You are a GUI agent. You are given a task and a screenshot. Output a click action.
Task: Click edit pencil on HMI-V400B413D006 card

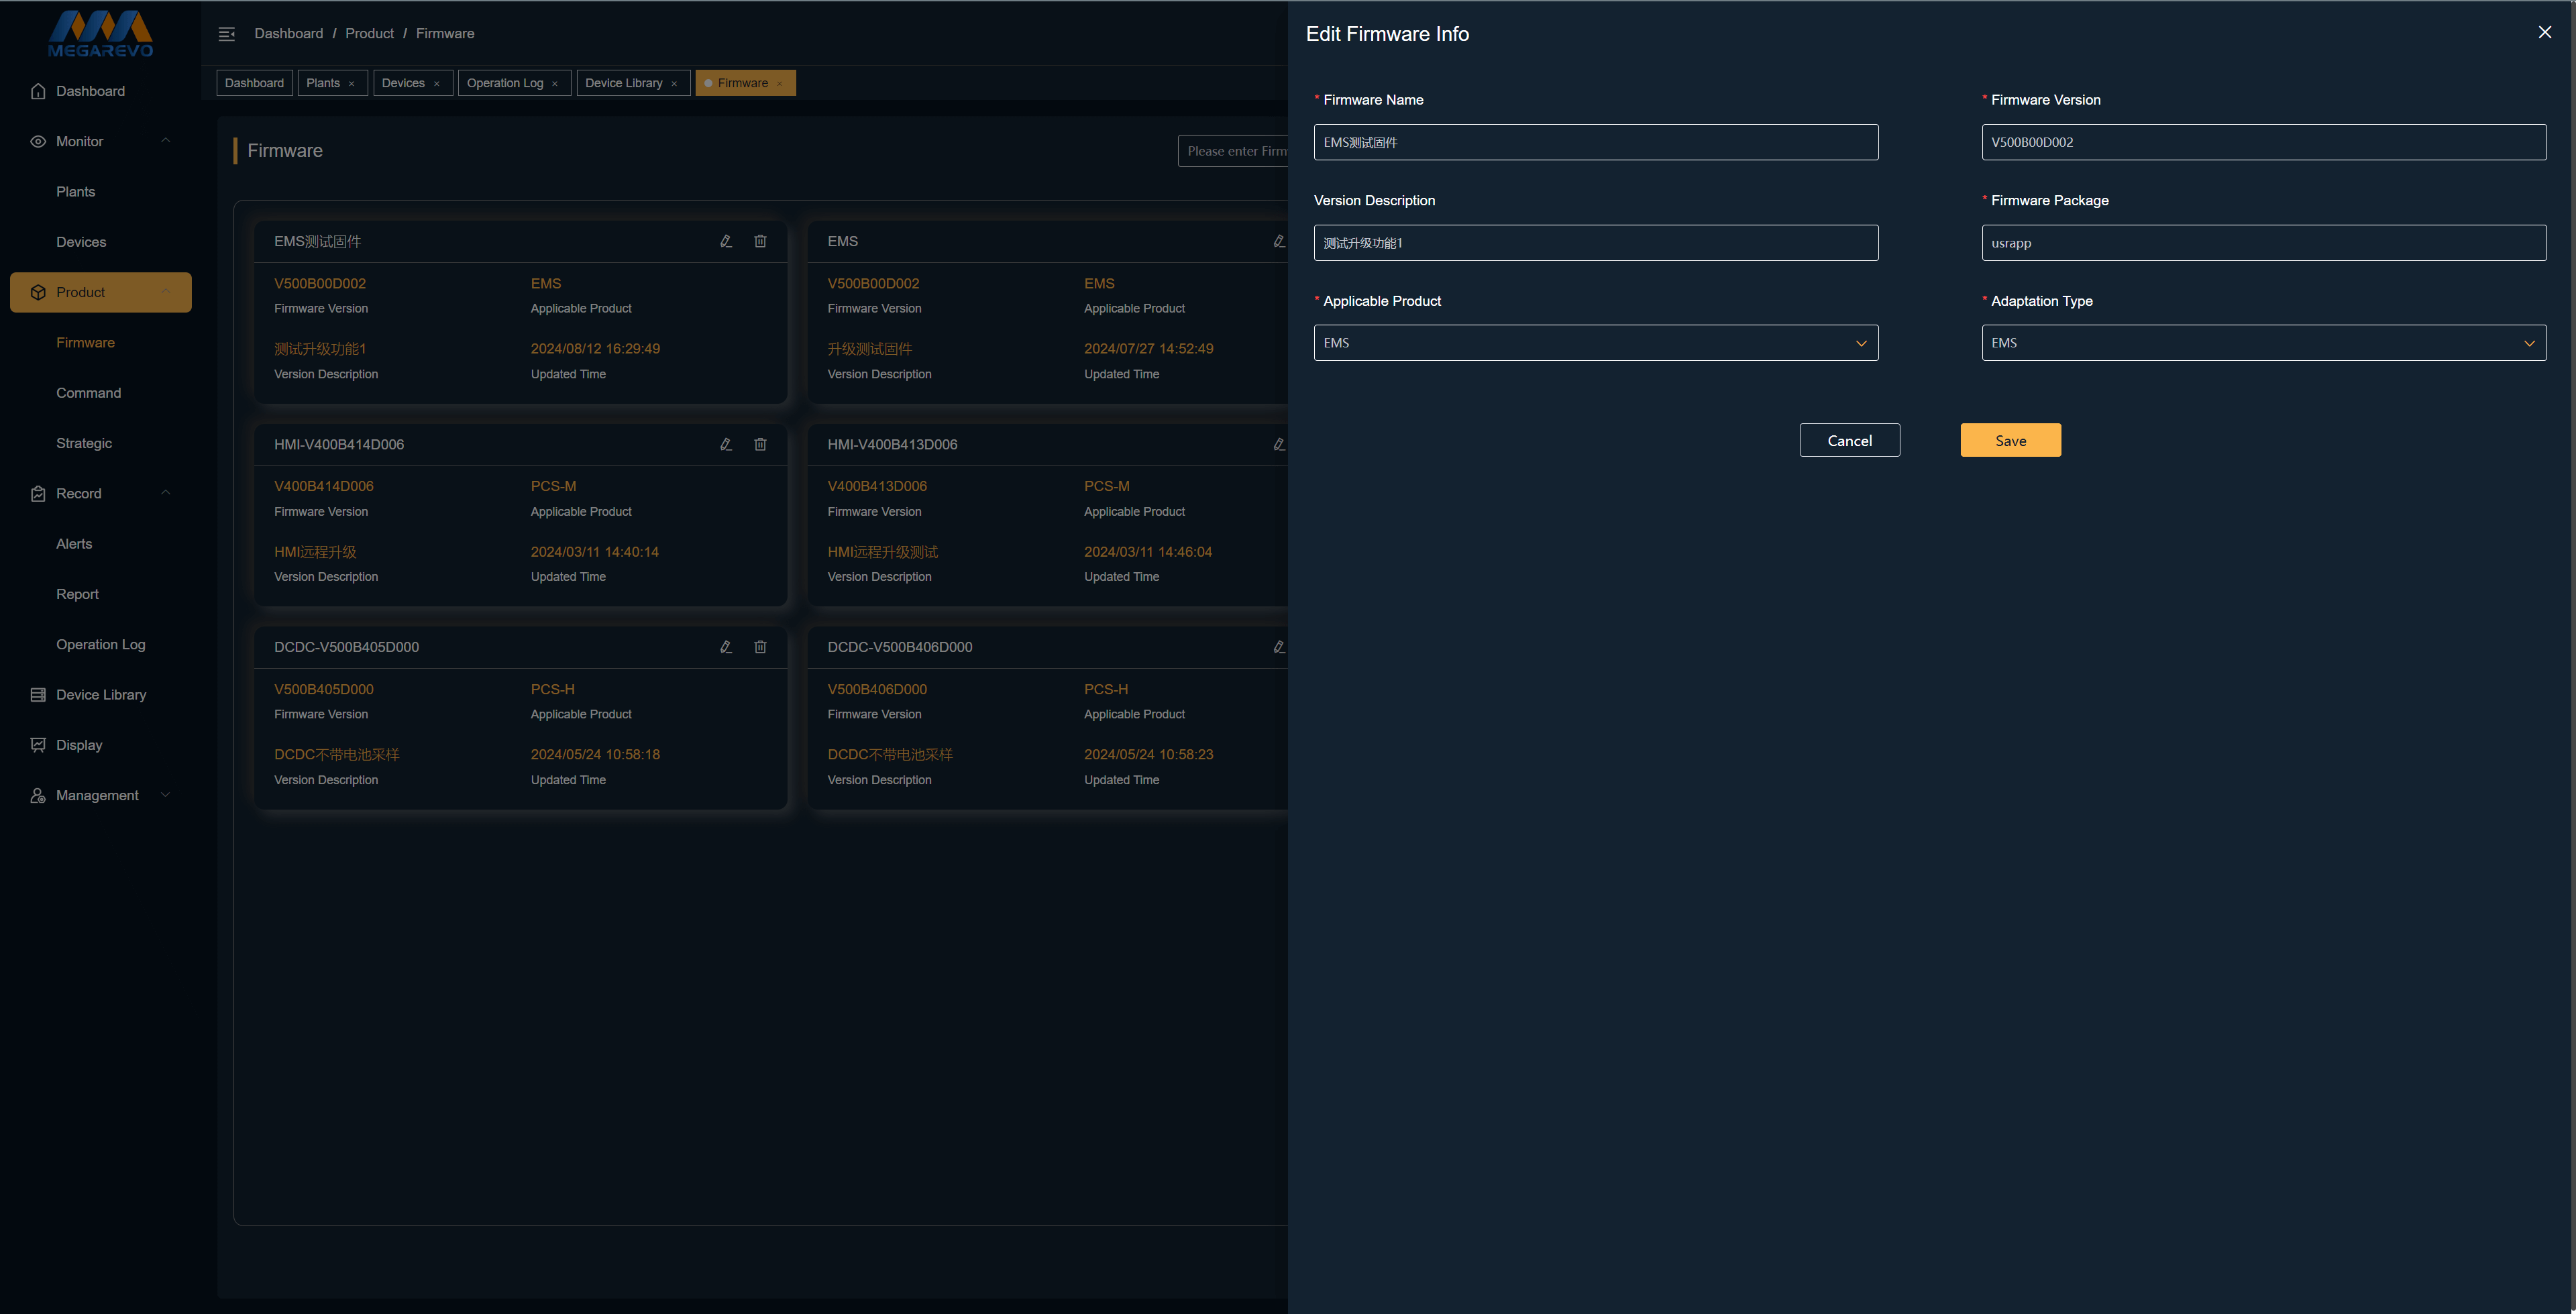tap(1279, 444)
